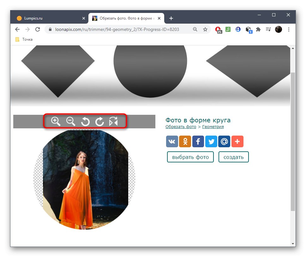The height and width of the screenshot is (257, 306).
Task: Open the cube extension with badge 1
Action: point(249,30)
